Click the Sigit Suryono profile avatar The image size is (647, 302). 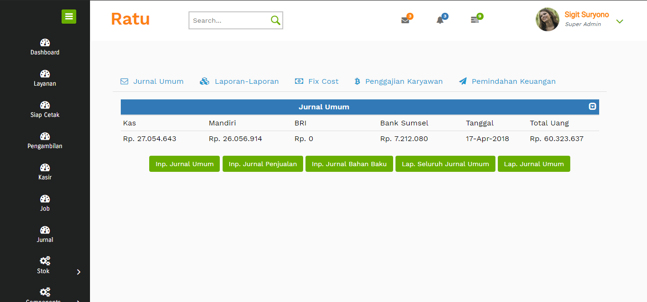(548, 19)
